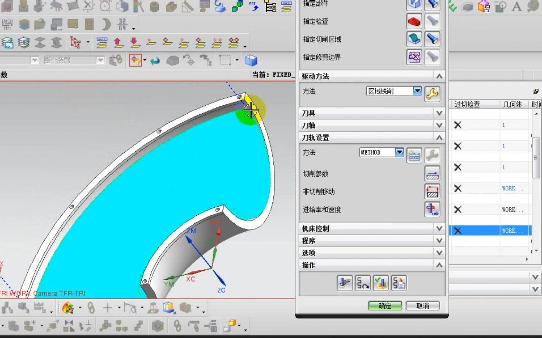Collapse the 刀轨设置 section
This screenshot has width=542, height=338.
(438, 137)
